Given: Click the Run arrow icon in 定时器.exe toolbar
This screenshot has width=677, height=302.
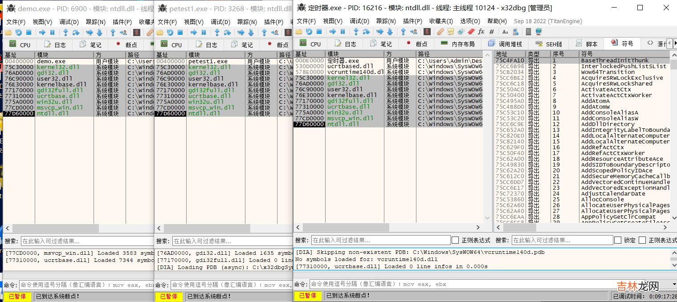Looking at the screenshot, I should (x=333, y=32).
